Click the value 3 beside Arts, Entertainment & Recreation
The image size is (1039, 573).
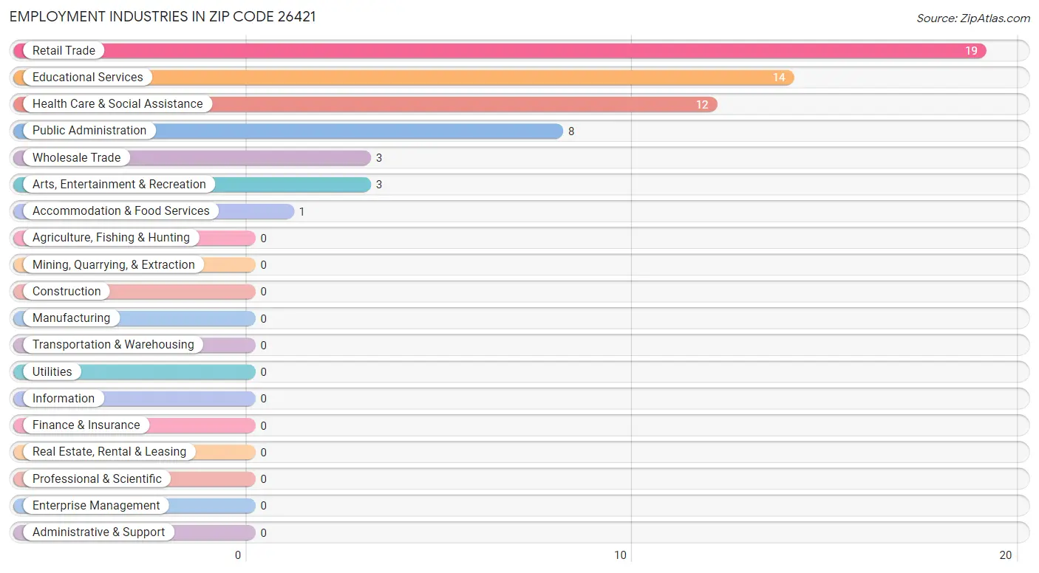pyautogui.click(x=379, y=185)
